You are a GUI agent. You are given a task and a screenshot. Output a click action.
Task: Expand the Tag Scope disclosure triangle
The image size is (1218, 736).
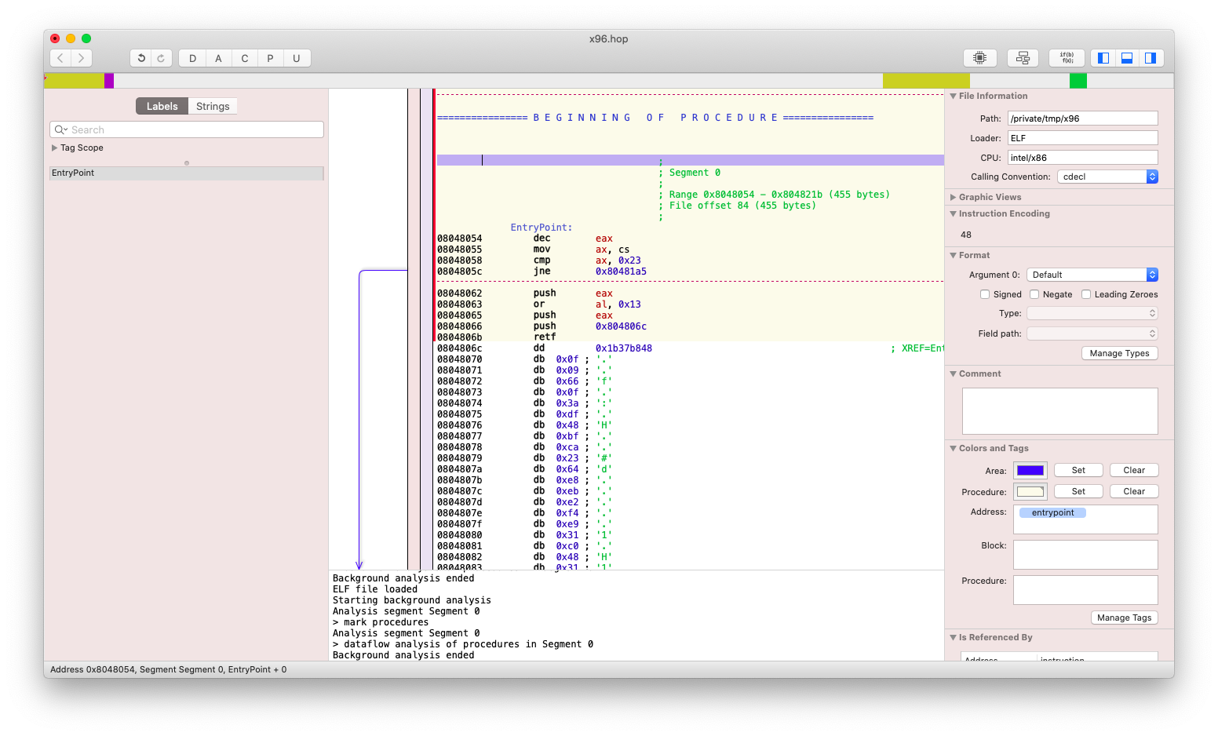point(54,148)
